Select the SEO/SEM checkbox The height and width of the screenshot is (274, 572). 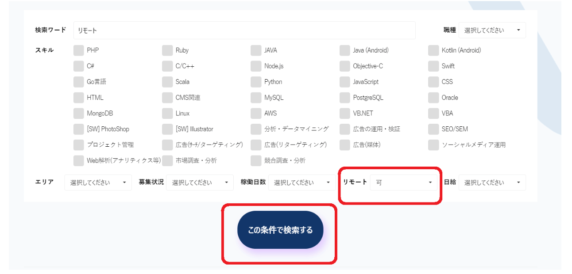point(433,129)
